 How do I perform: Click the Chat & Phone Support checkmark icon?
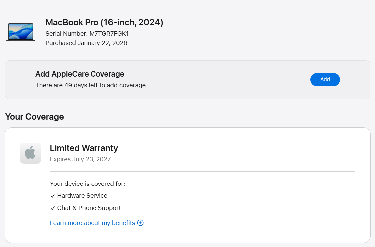(x=52, y=208)
